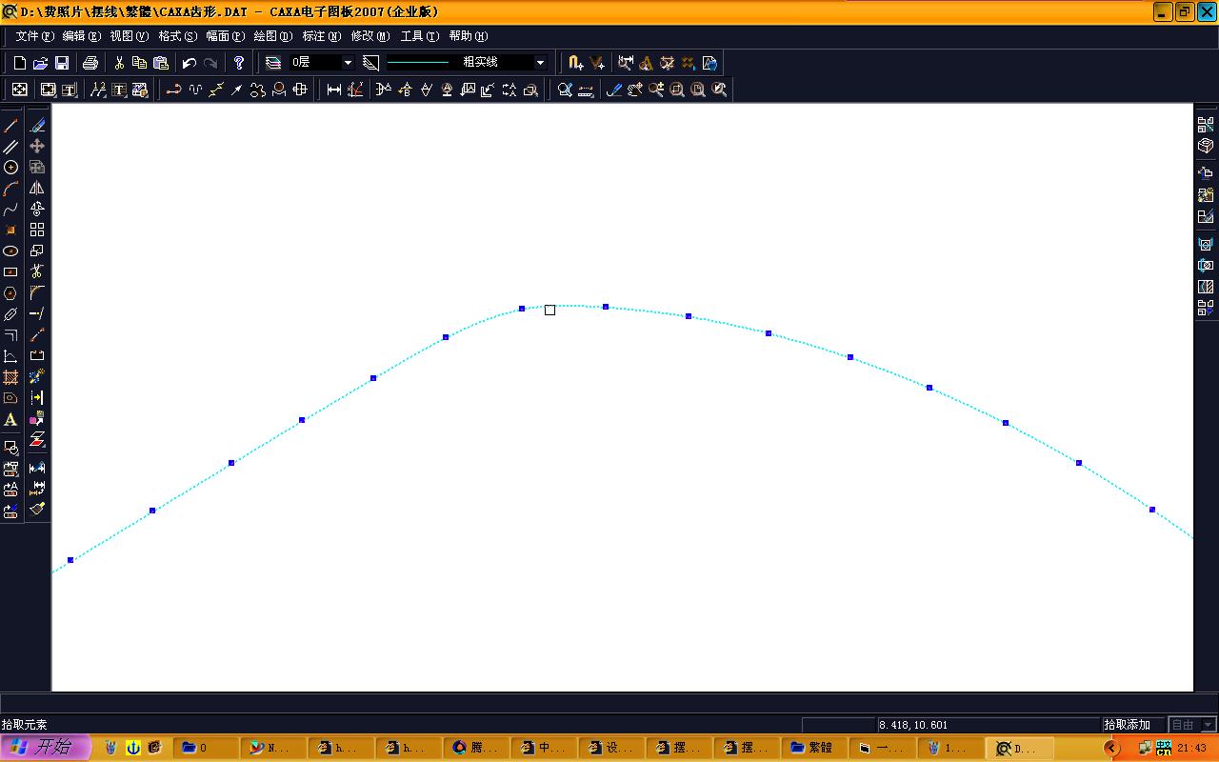The image size is (1219, 762).
Task: Select the Array tool
Action: point(37,231)
